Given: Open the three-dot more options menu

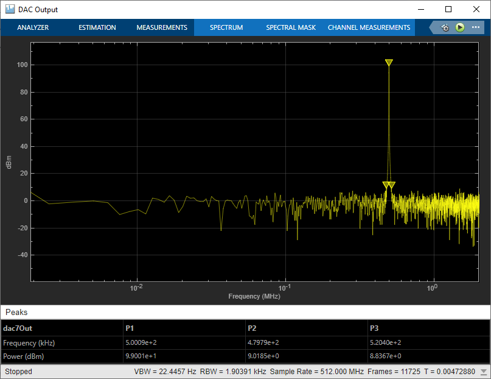Looking at the screenshot, I should [476, 27].
